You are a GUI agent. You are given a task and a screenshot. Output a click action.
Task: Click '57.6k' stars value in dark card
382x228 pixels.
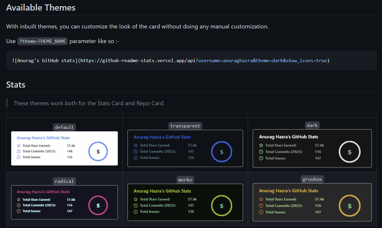[319, 145]
